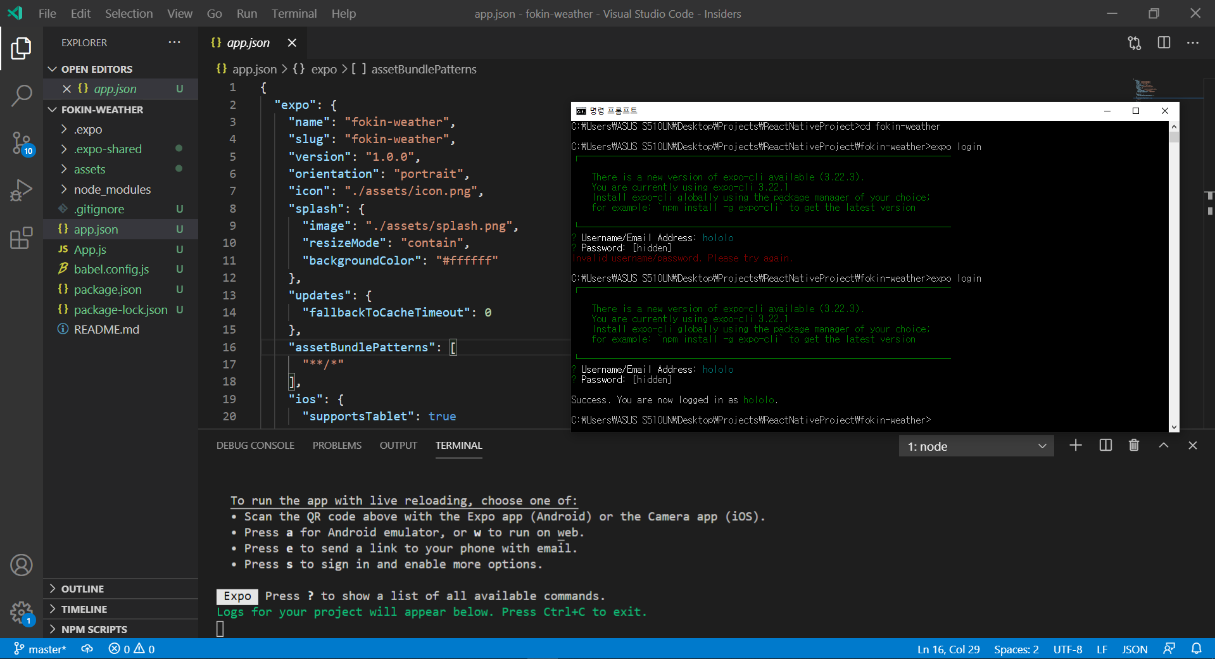
Task: Create a new terminal with plus icon
Action: coord(1075,445)
